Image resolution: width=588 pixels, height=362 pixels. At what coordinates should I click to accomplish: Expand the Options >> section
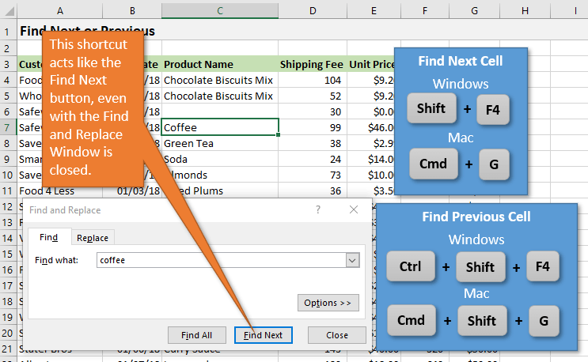pyautogui.click(x=328, y=303)
